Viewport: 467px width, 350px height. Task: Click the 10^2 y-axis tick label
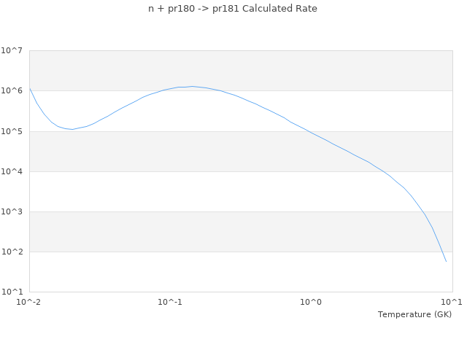(12, 252)
